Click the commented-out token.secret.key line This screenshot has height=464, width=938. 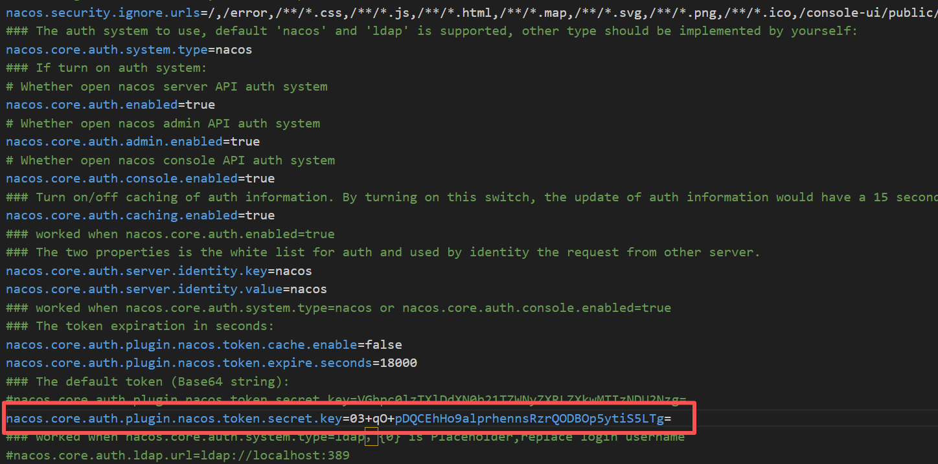346,400
